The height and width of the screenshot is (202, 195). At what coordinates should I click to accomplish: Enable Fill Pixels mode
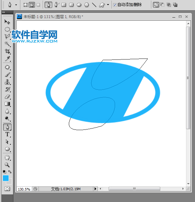pos(38,5)
